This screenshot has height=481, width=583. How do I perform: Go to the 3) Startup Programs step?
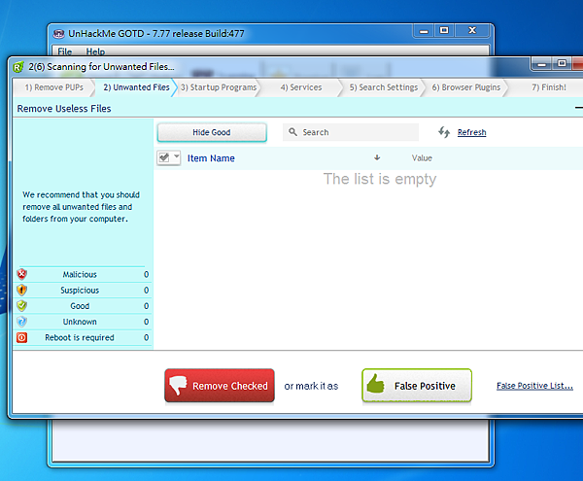(x=219, y=87)
